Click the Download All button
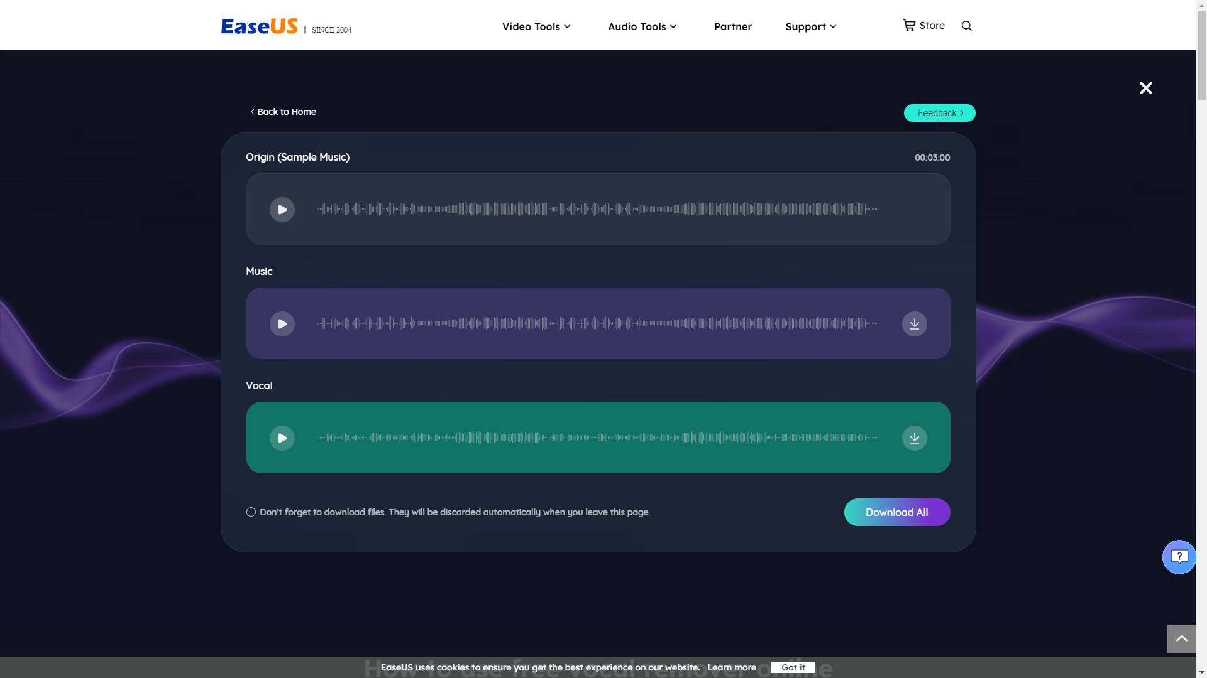Viewport: 1207px width, 678px height. 896,512
